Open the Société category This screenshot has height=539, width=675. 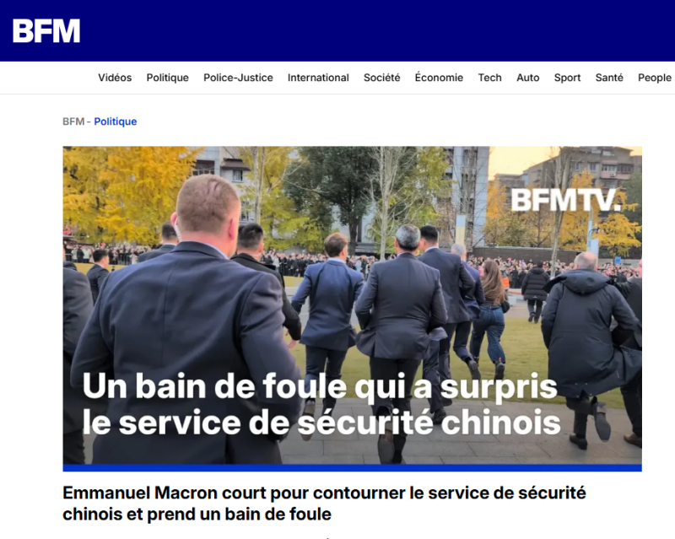[x=382, y=78]
